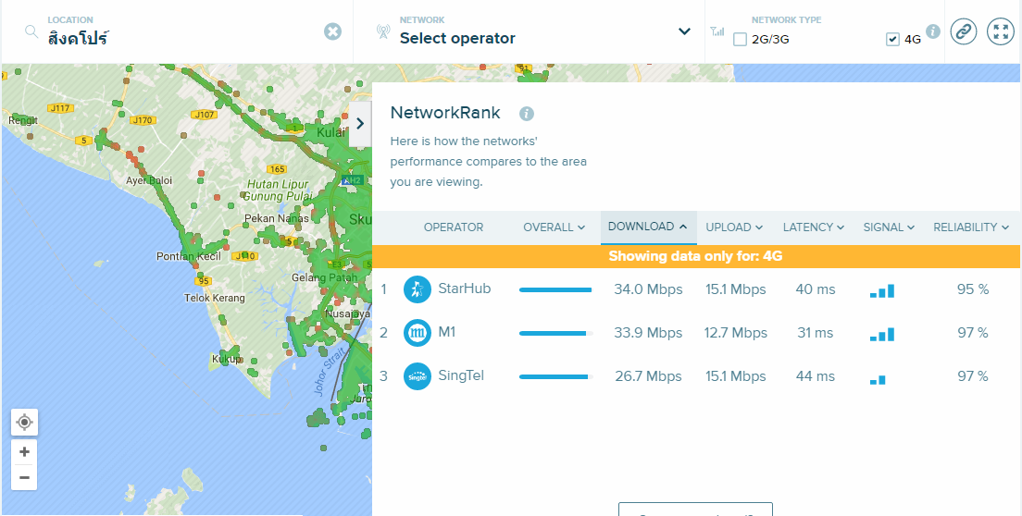Click the 33.9 Mbps download value

point(649,333)
